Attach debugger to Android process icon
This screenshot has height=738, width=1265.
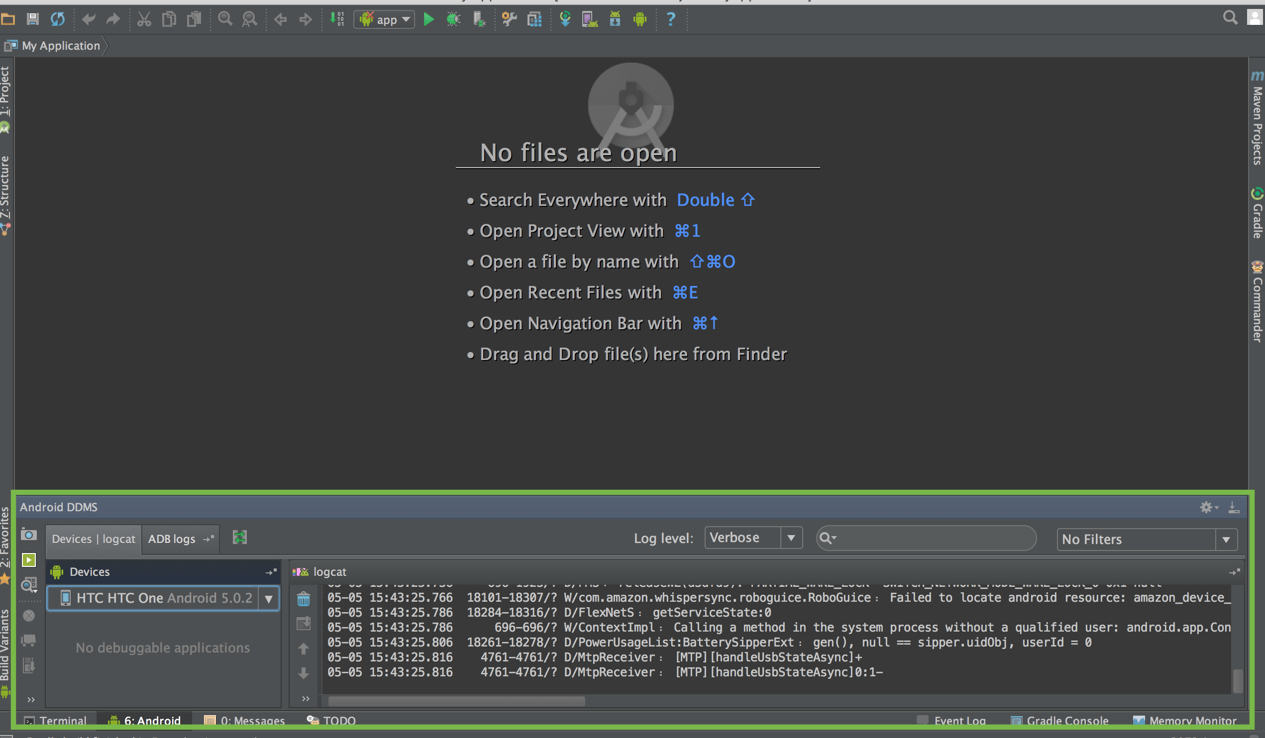pyautogui.click(x=479, y=19)
